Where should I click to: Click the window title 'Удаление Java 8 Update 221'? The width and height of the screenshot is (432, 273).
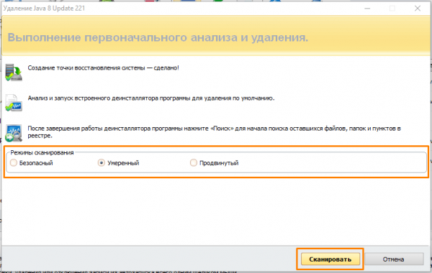[x=44, y=9]
